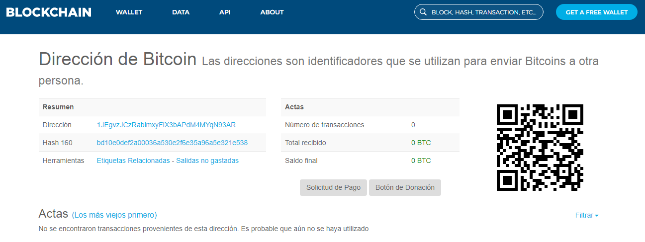Open the Salidas no gastadas link
Viewport: 645px width, 242px height.
pos(207,161)
